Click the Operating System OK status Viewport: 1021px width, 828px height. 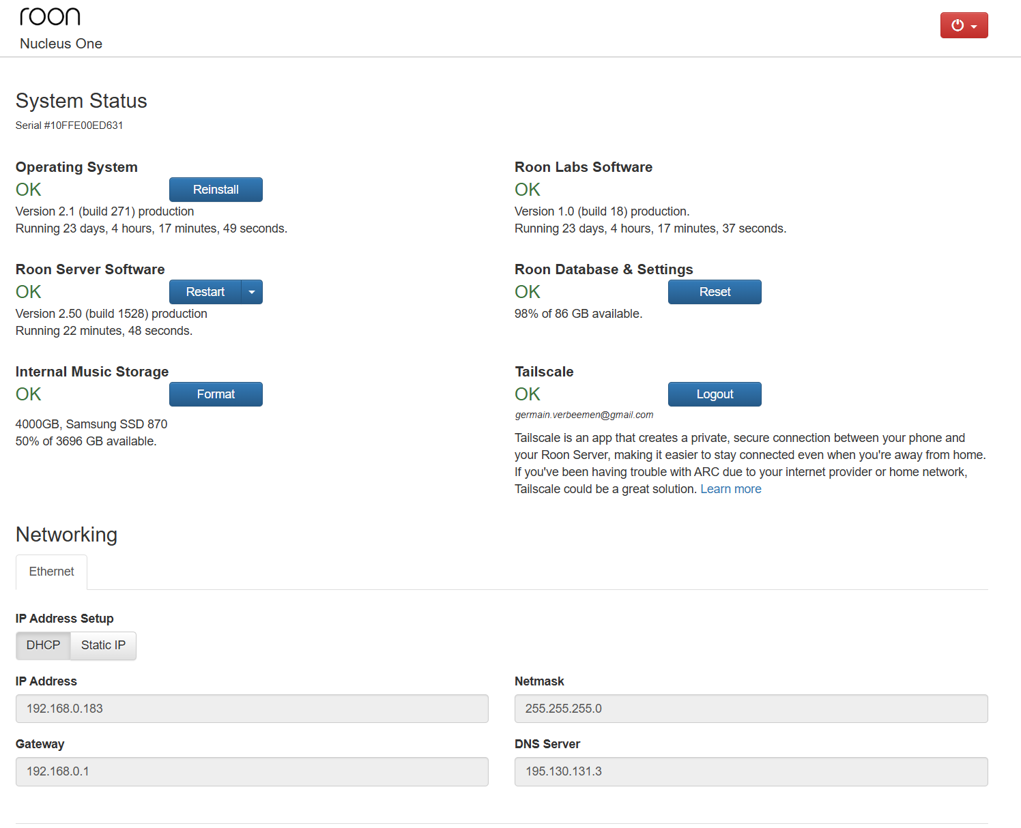click(29, 190)
